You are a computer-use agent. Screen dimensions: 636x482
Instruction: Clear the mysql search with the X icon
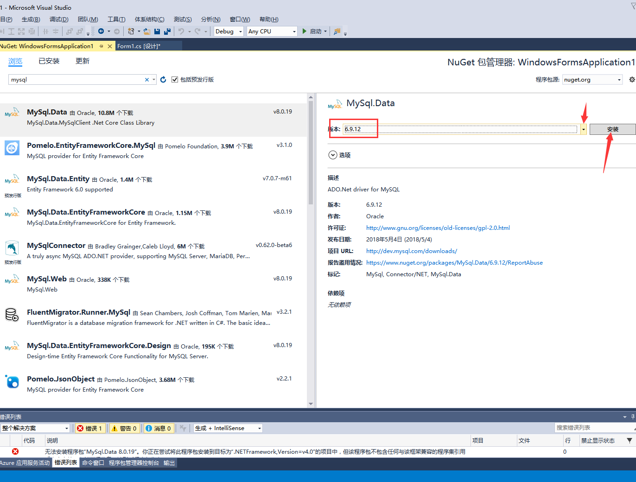click(x=146, y=79)
